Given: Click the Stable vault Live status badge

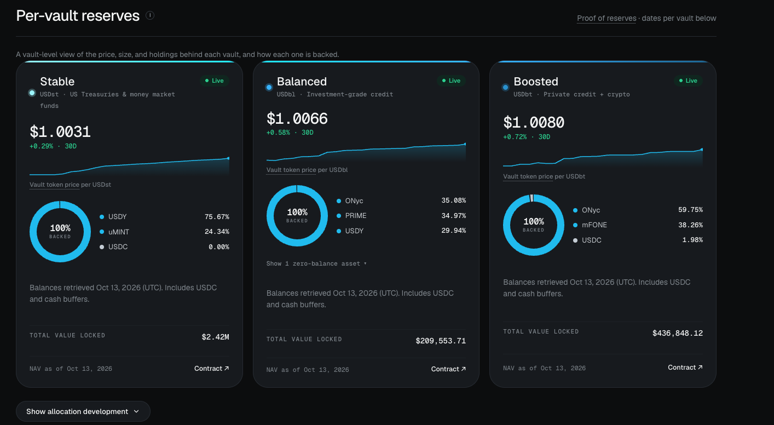Looking at the screenshot, I should pos(215,81).
